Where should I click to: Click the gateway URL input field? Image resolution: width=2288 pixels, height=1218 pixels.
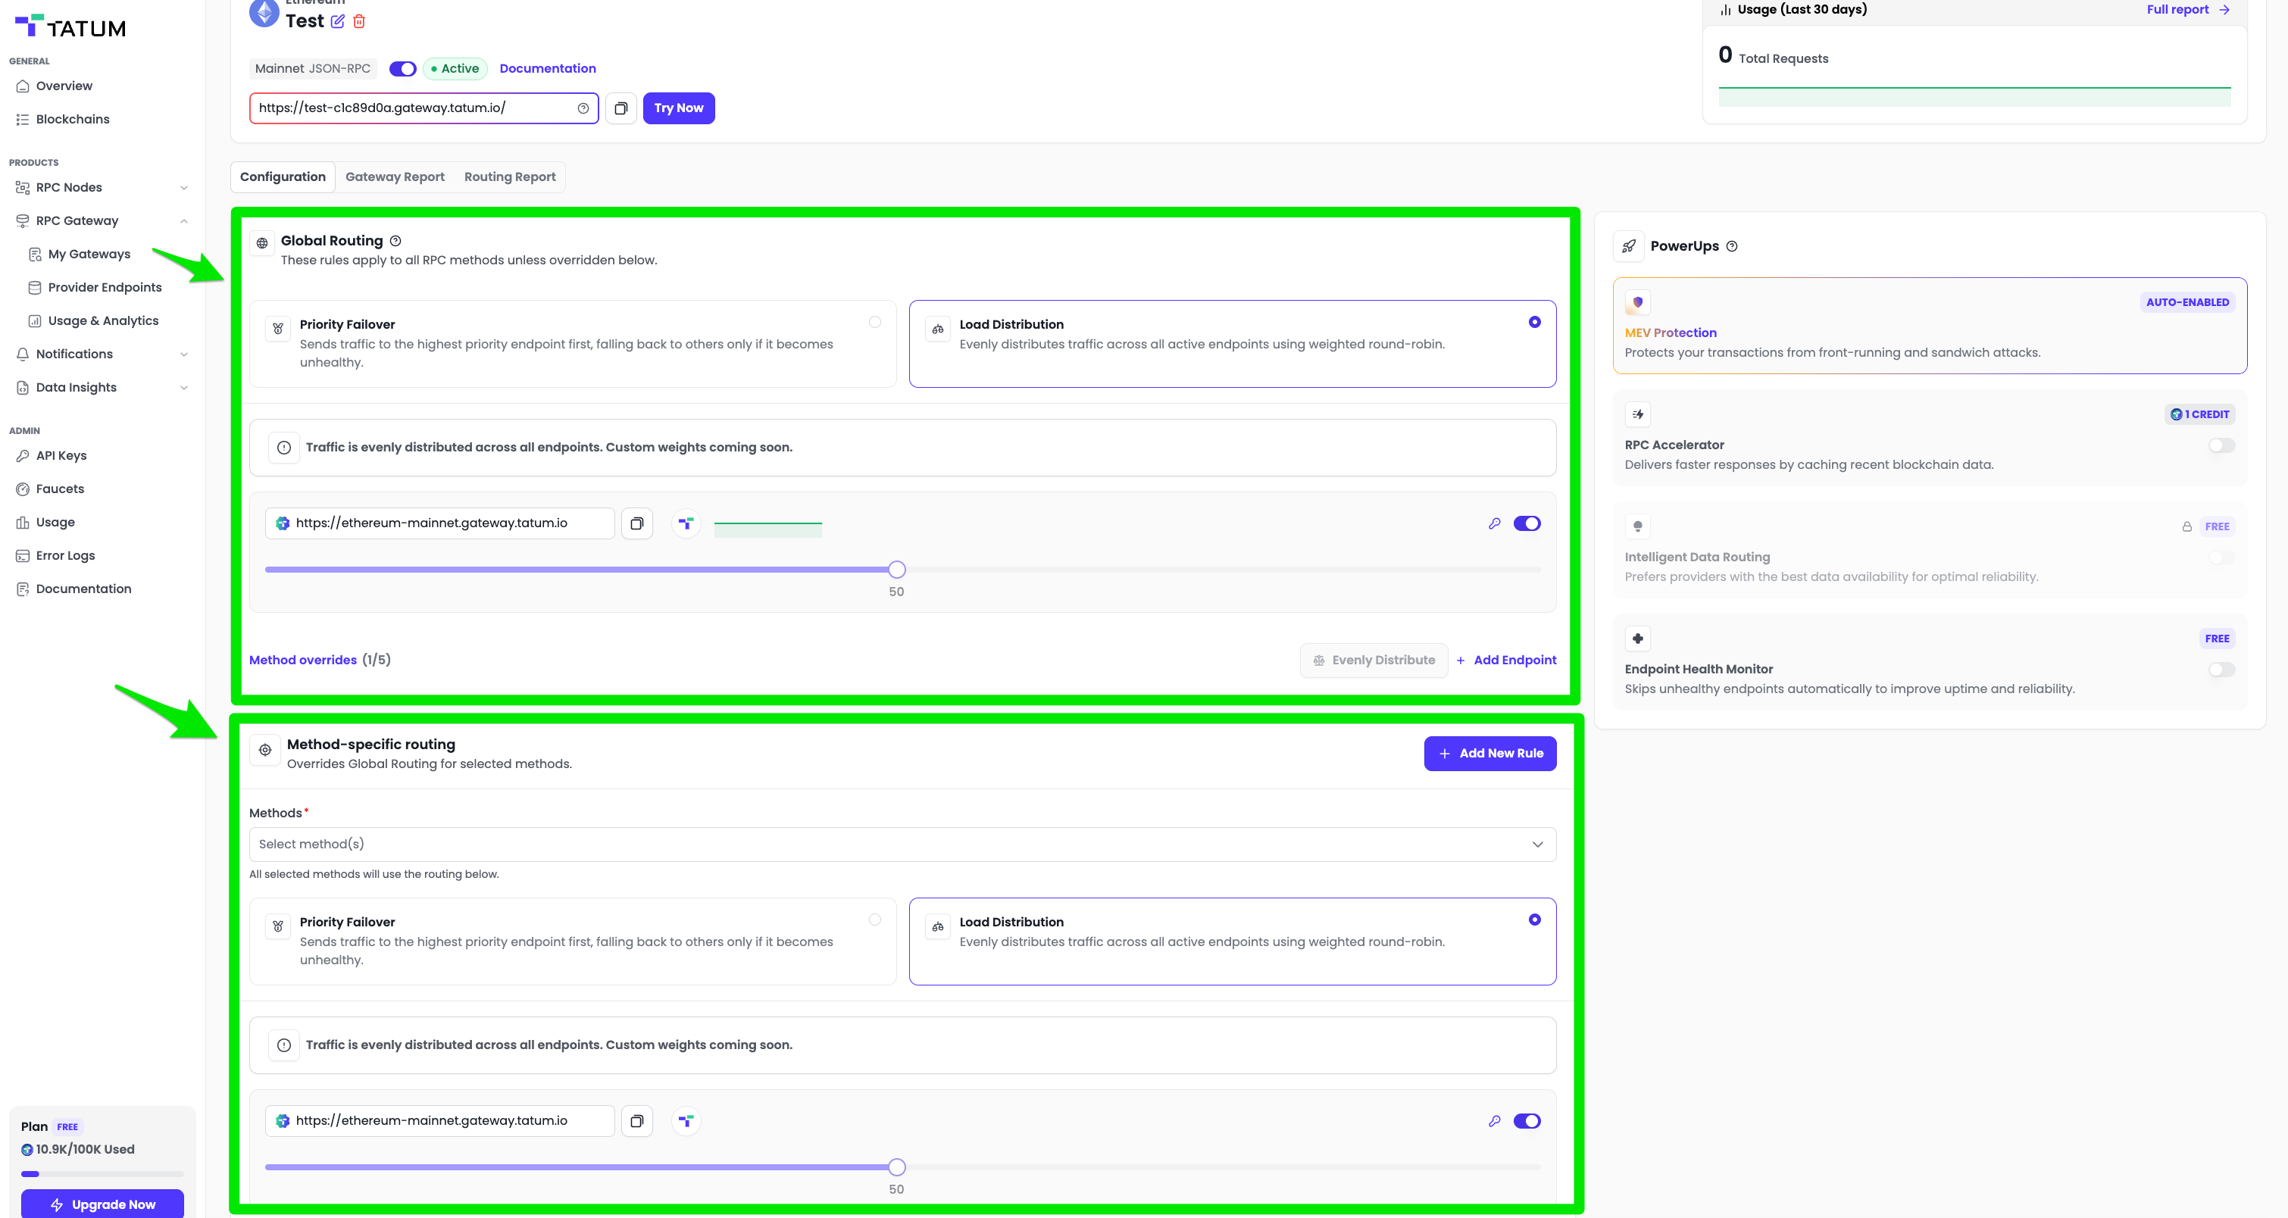(413, 108)
